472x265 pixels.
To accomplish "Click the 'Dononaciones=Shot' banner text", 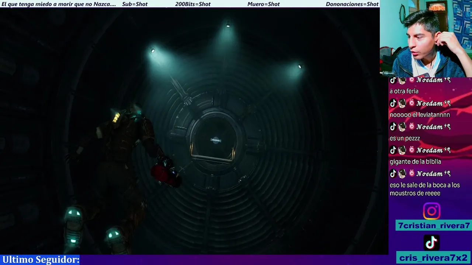I will click(x=352, y=4).
